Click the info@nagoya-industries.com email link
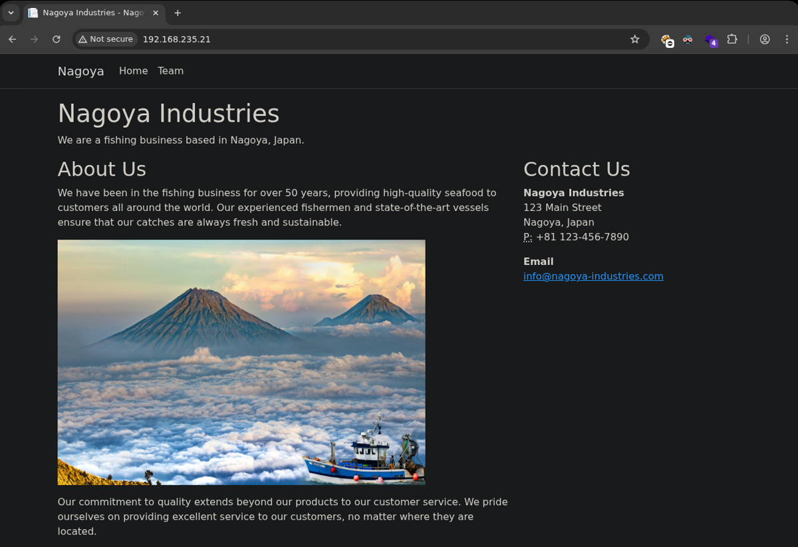This screenshot has width=798, height=547. (593, 276)
